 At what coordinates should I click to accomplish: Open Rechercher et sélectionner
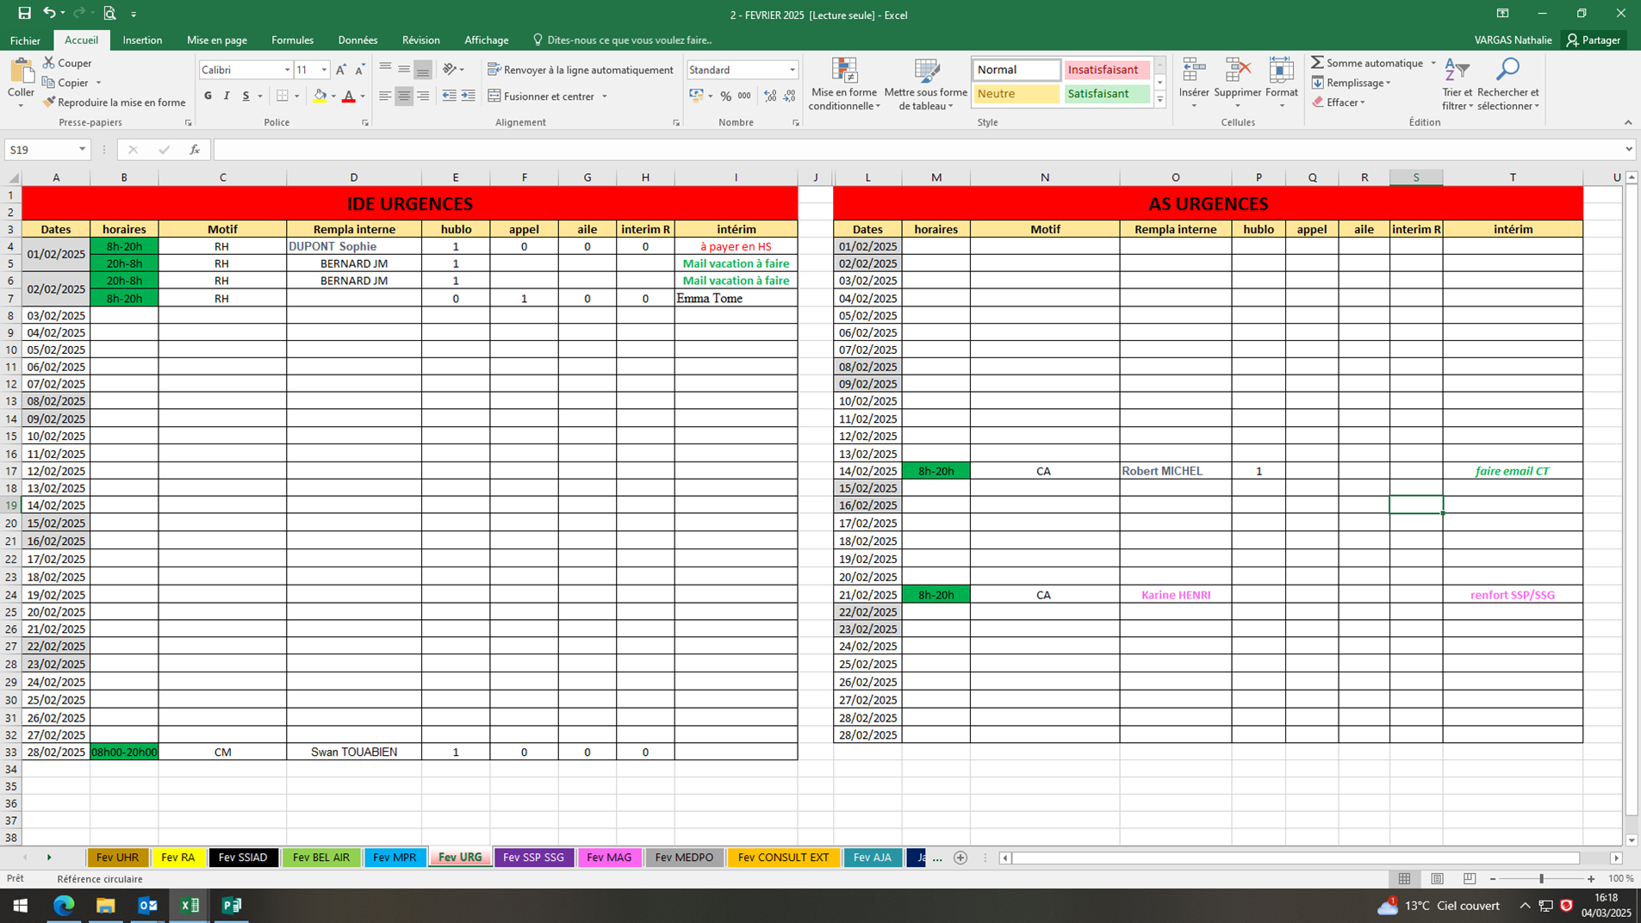coord(1507,84)
